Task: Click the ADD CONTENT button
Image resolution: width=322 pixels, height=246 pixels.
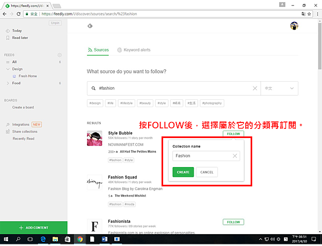Action: click(x=34, y=228)
